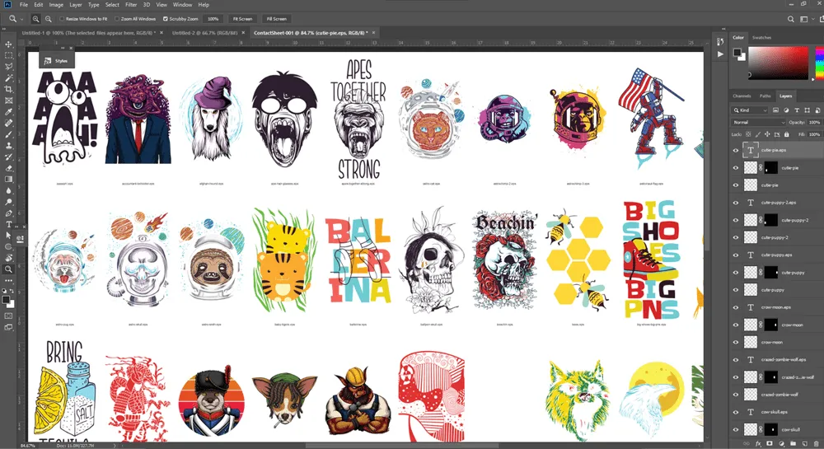Change the screen mode icon
824x449 pixels.
pyautogui.click(x=8, y=327)
